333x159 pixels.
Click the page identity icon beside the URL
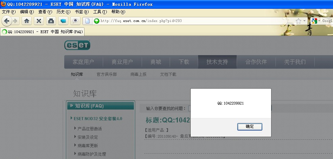(88, 21)
